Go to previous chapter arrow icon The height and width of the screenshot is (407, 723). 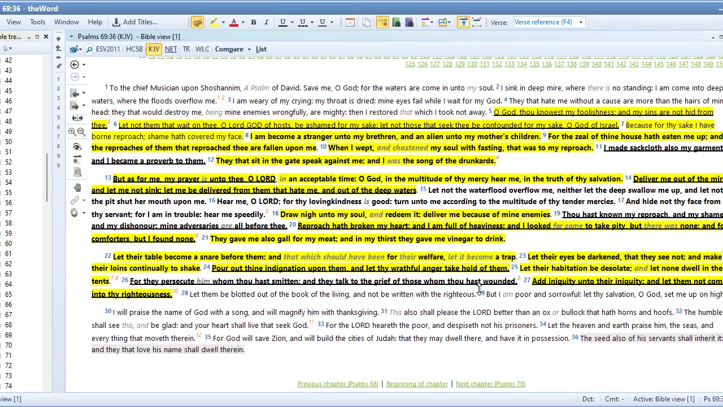(75, 93)
